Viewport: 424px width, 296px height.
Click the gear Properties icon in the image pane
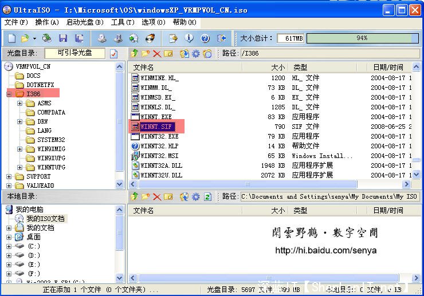click(196, 53)
